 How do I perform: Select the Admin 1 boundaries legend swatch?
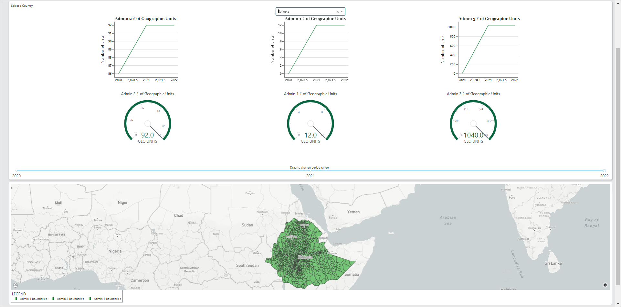click(16, 299)
